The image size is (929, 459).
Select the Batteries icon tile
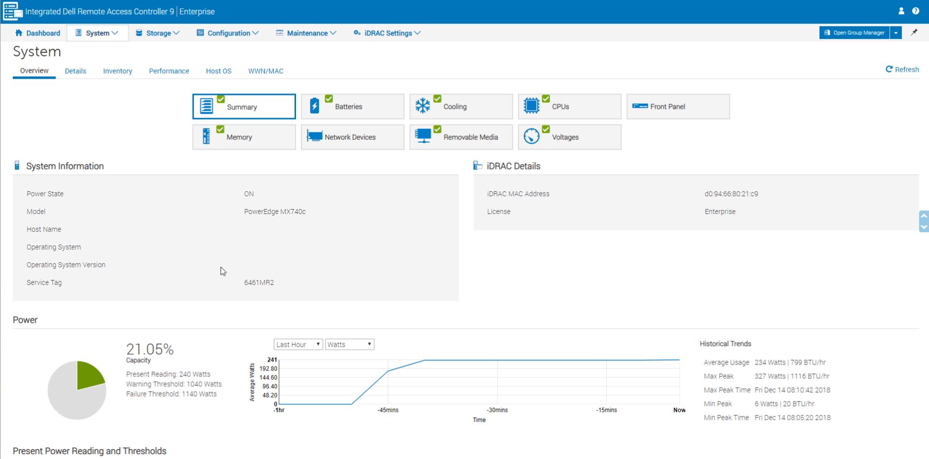(314, 106)
